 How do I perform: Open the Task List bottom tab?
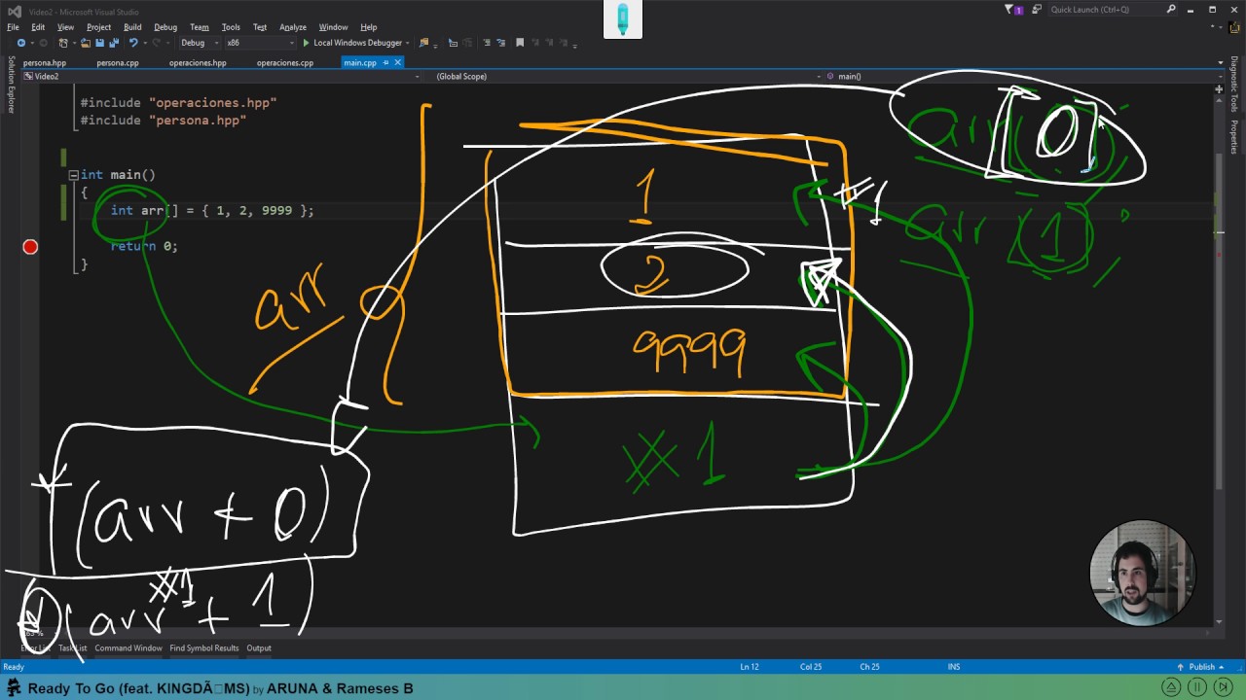coord(72,647)
